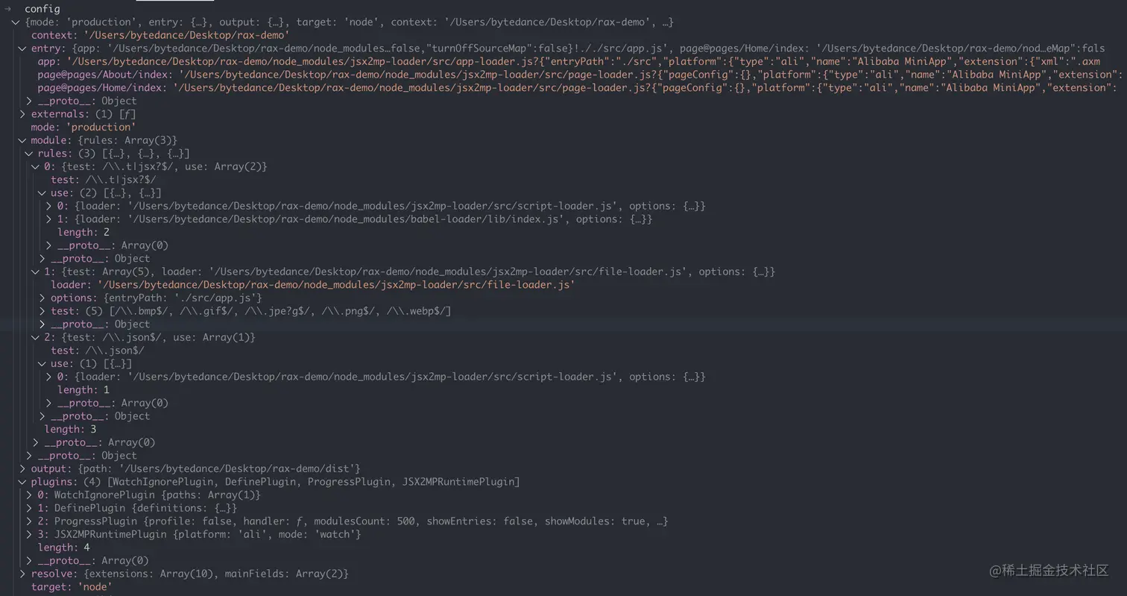Collapse rule 0 with use: Array(2)
Image resolution: width=1127 pixels, height=596 pixels.
(x=36, y=166)
